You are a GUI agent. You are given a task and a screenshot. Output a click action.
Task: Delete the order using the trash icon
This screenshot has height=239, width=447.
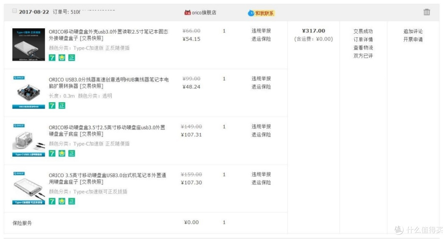[426, 12]
